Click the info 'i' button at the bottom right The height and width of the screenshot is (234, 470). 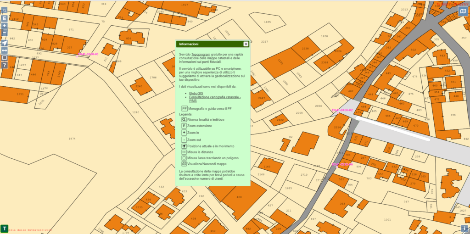click(464, 228)
